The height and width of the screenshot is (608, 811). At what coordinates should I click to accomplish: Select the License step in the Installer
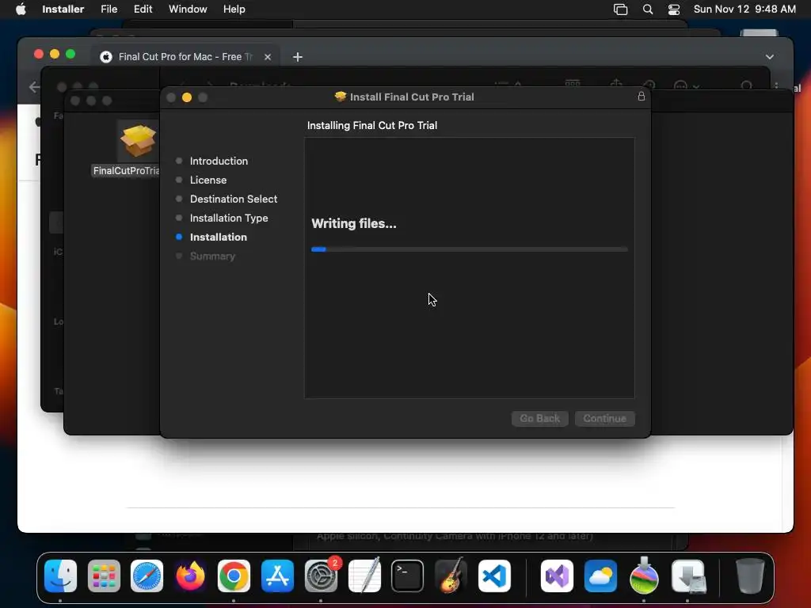[208, 180]
